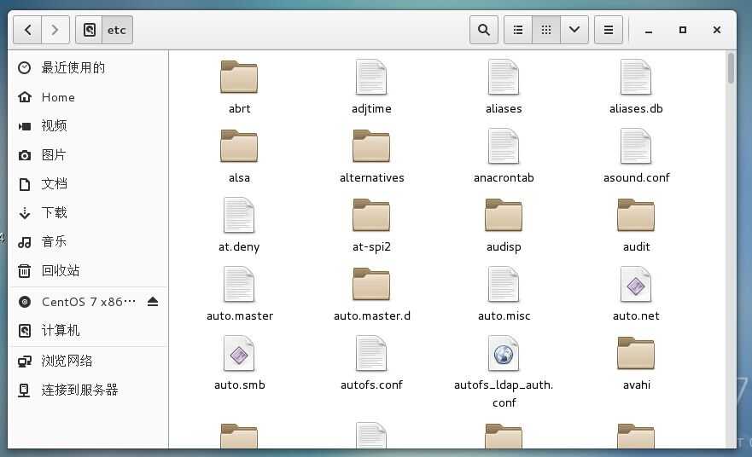Select the auto.master file icon
Viewport: 752px width, 457px height.
[x=239, y=284]
